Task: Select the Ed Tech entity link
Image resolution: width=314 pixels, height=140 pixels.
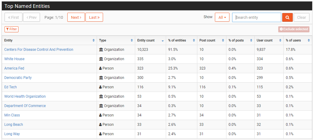Action: point(10,87)
